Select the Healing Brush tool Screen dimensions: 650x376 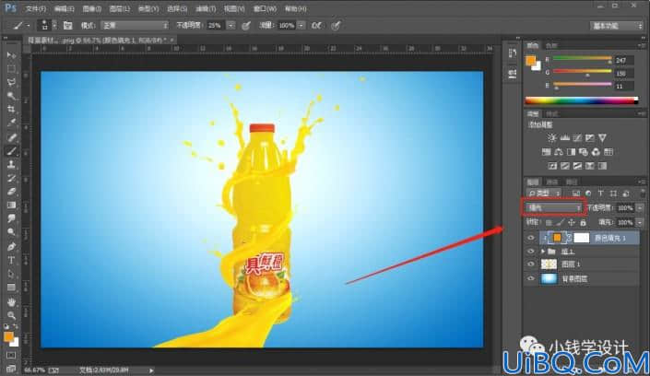pos(11,137)
